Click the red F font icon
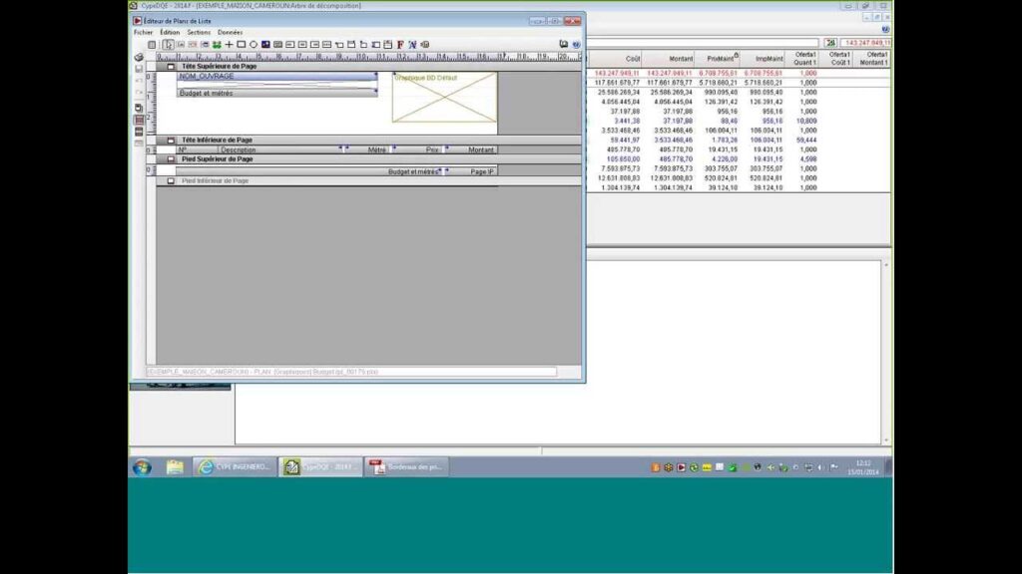The width and height of the screenshot is (1022, 574). tap(400, 45)
